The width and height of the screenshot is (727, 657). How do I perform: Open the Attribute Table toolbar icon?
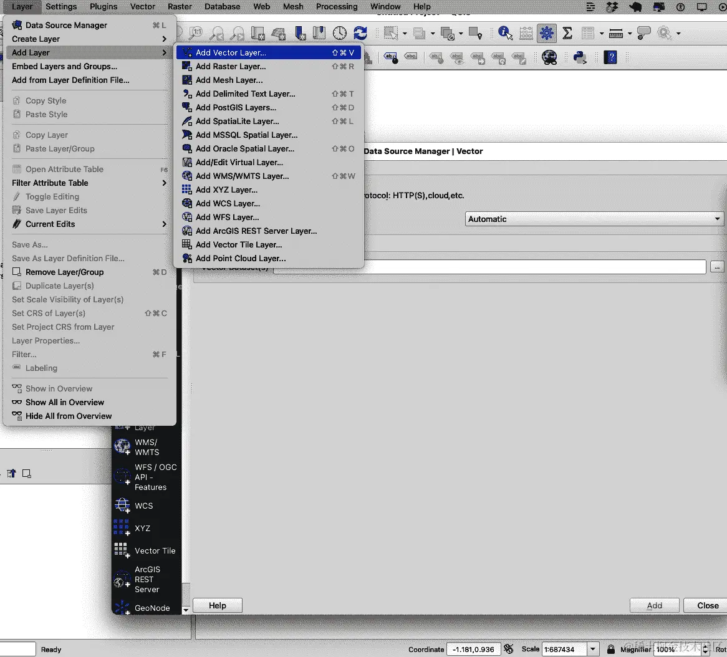click(588, 33)
